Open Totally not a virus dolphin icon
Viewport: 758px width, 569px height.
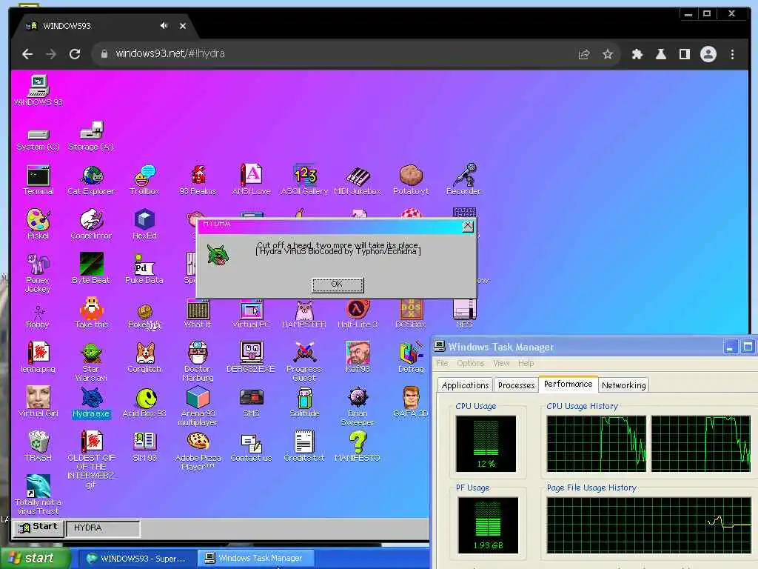click(x=38, y=494)
